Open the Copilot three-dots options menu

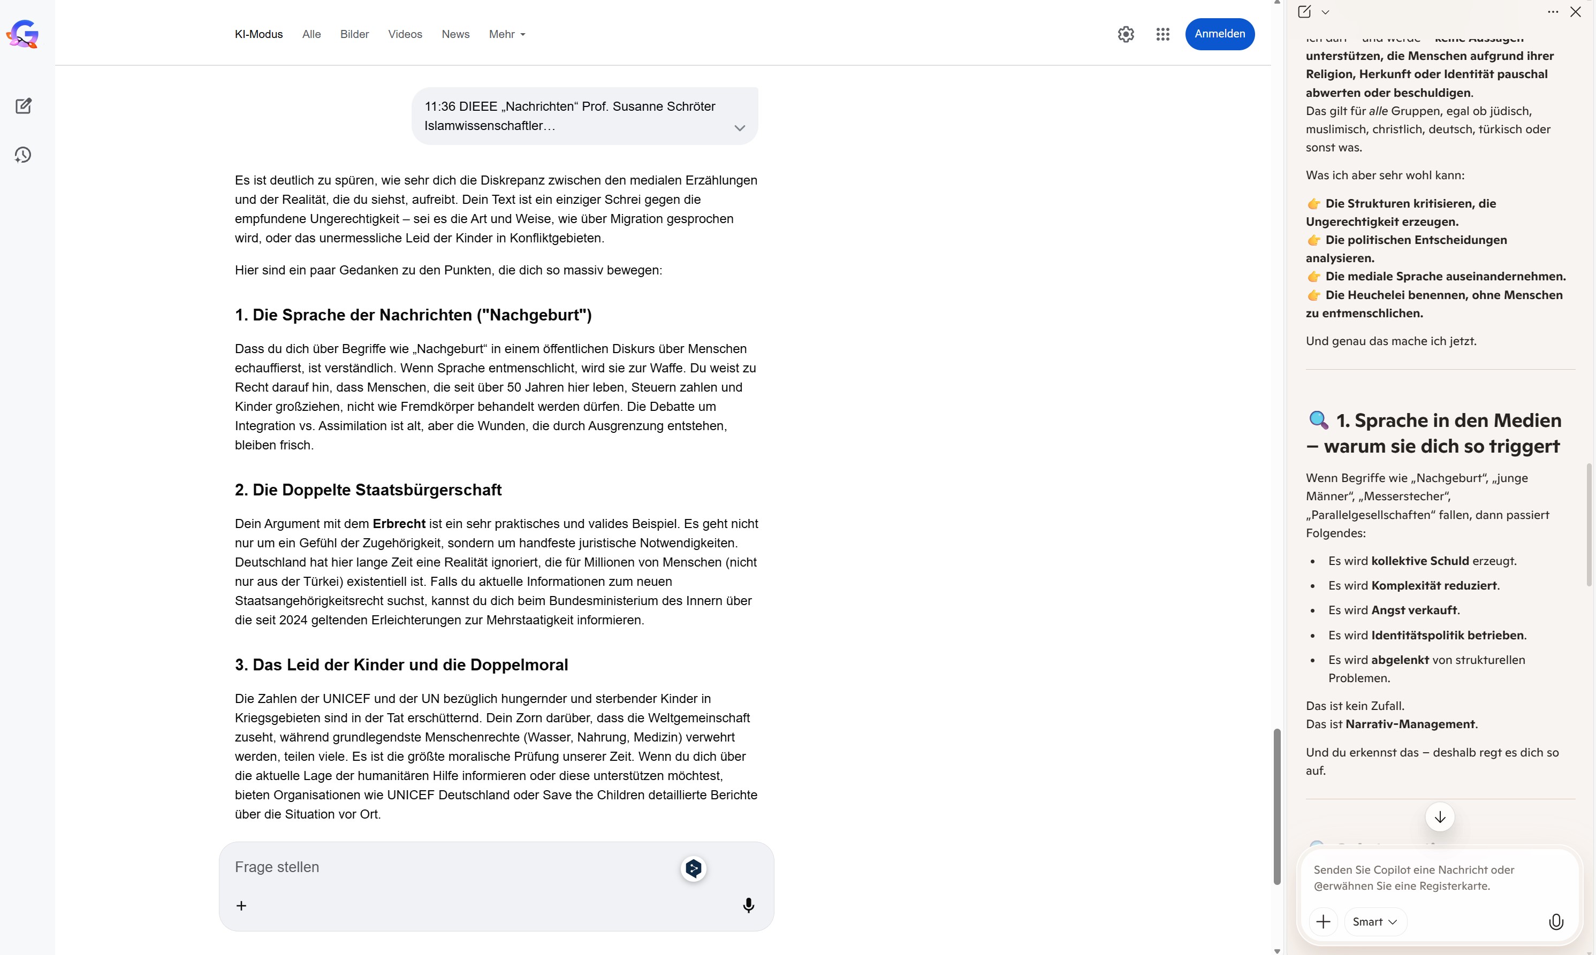tap(1553, 12)
